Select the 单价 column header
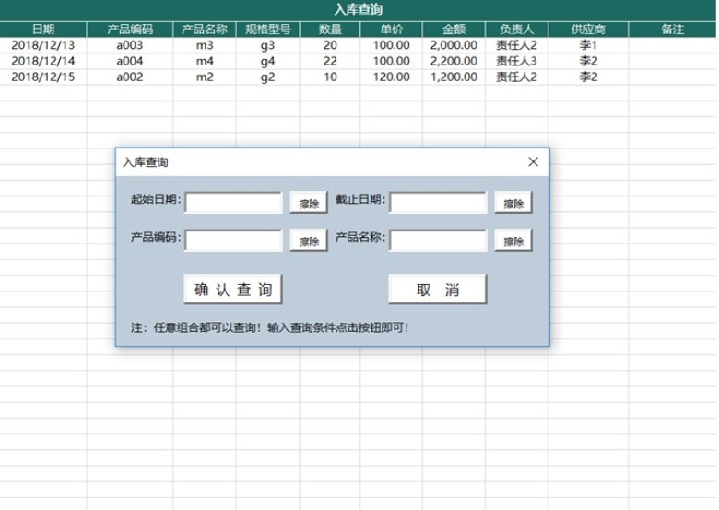 tap(391, 30)
